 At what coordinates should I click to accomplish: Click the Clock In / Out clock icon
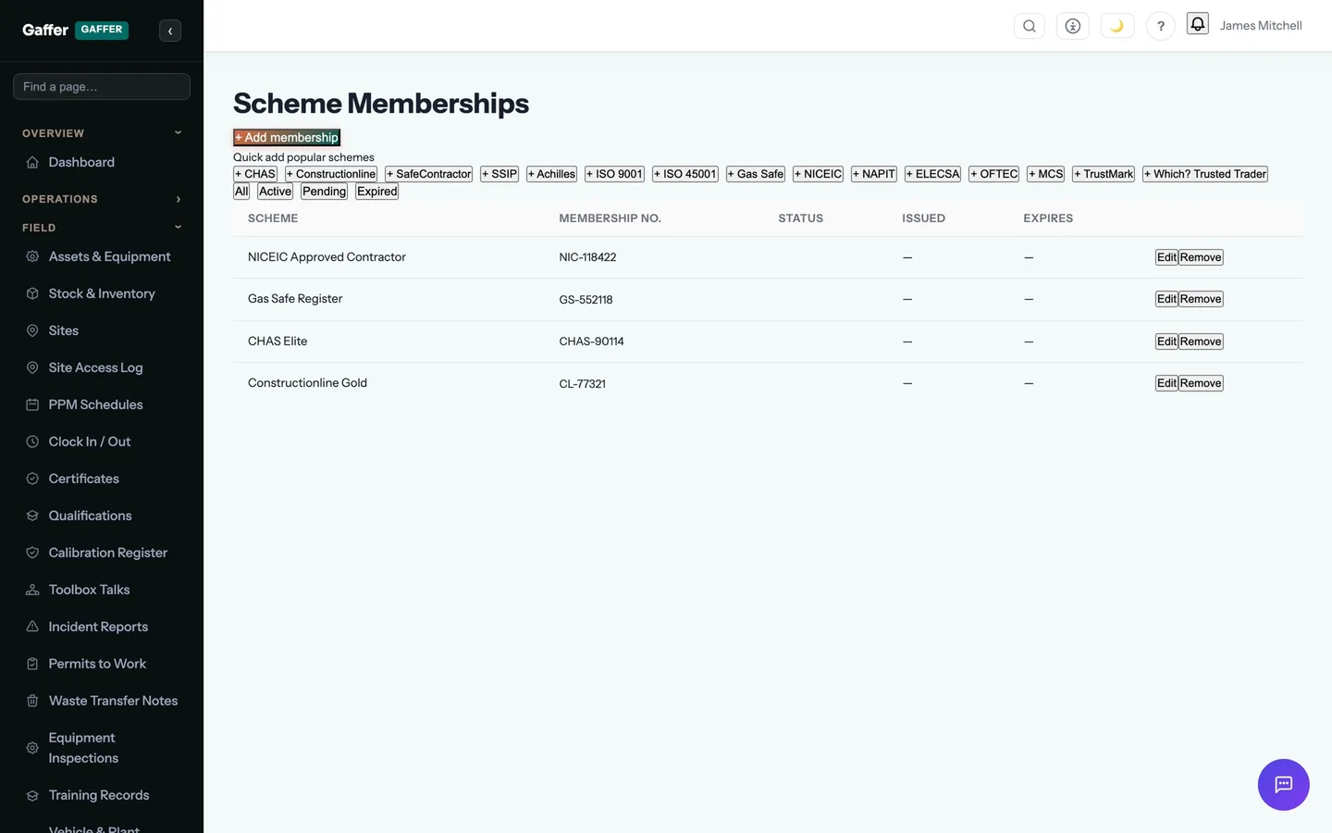(x=32, y=441)
